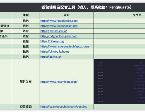Open the metamask.io link
The width and height of the screenshot is (145, 112).
[x=54, y=31]
